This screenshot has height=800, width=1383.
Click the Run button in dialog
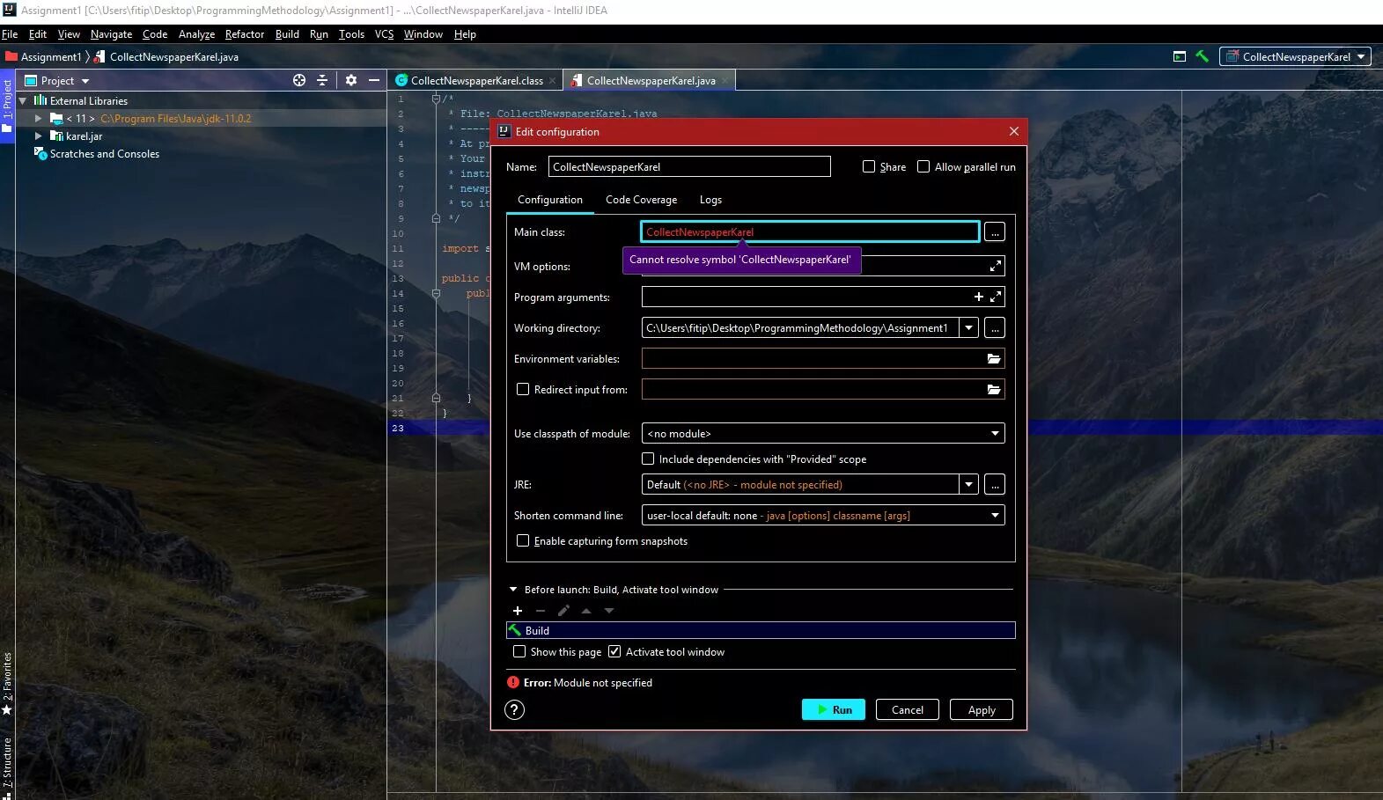point(834,710)
